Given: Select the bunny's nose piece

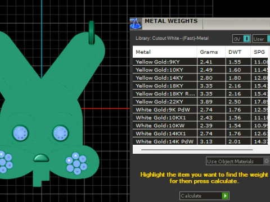Looking at the screenshot, I should (x=41, y=158).
